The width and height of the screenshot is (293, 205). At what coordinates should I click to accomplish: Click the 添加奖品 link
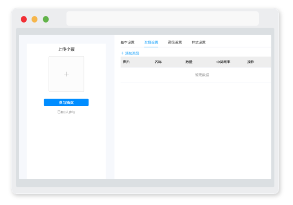[130, 53]
